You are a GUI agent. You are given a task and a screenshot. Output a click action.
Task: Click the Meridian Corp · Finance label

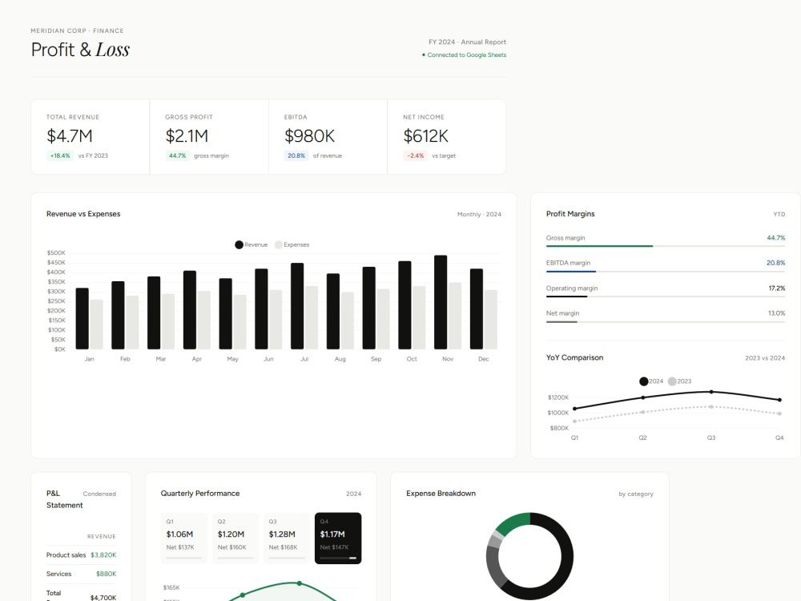[x=77, y=30]
